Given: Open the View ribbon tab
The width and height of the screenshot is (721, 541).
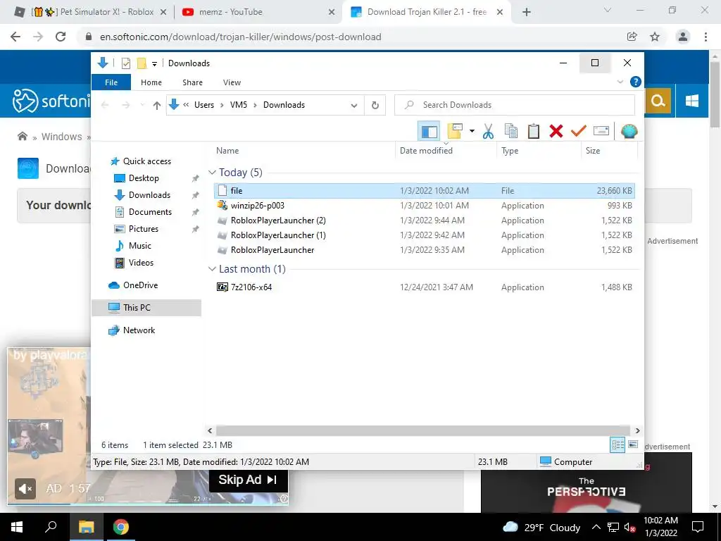Looking at the screenshot, I should click(232, 82).
